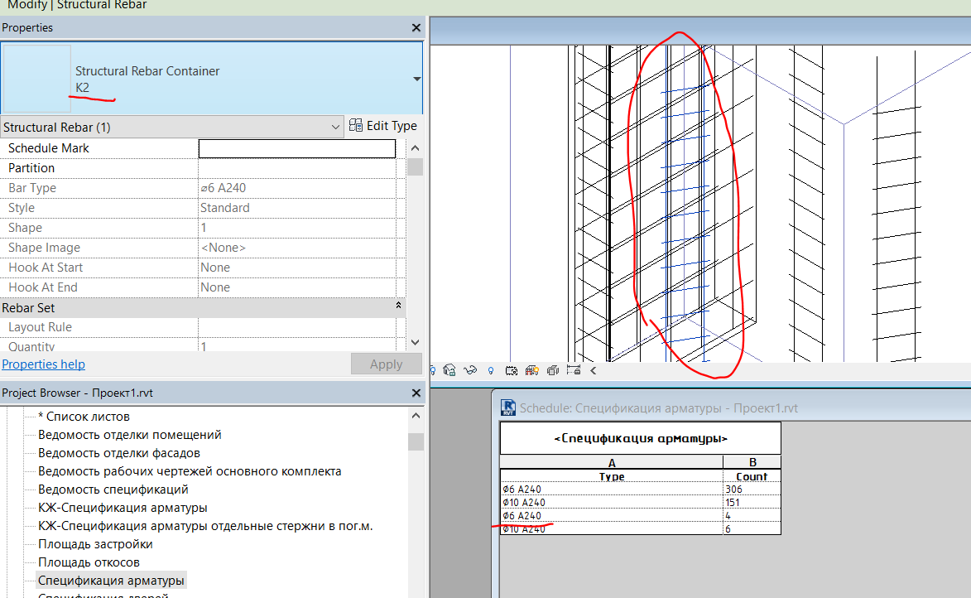Click the Show Analytical Model icon

533,369
